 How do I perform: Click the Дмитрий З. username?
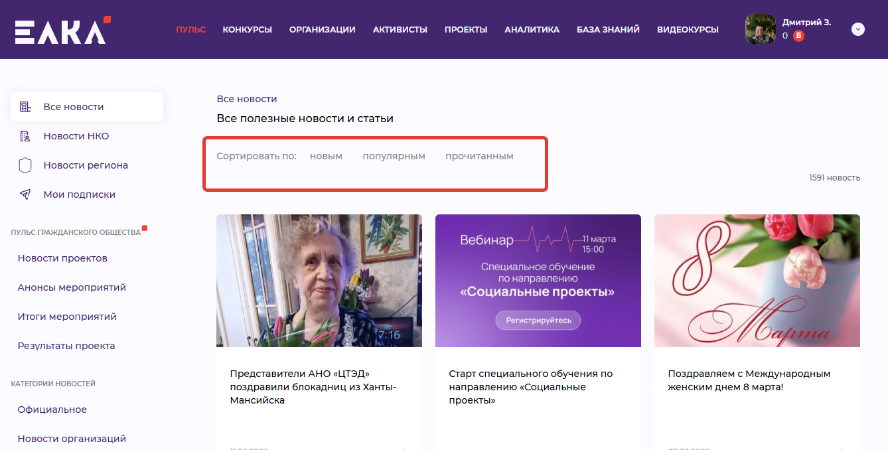[806, 23]
